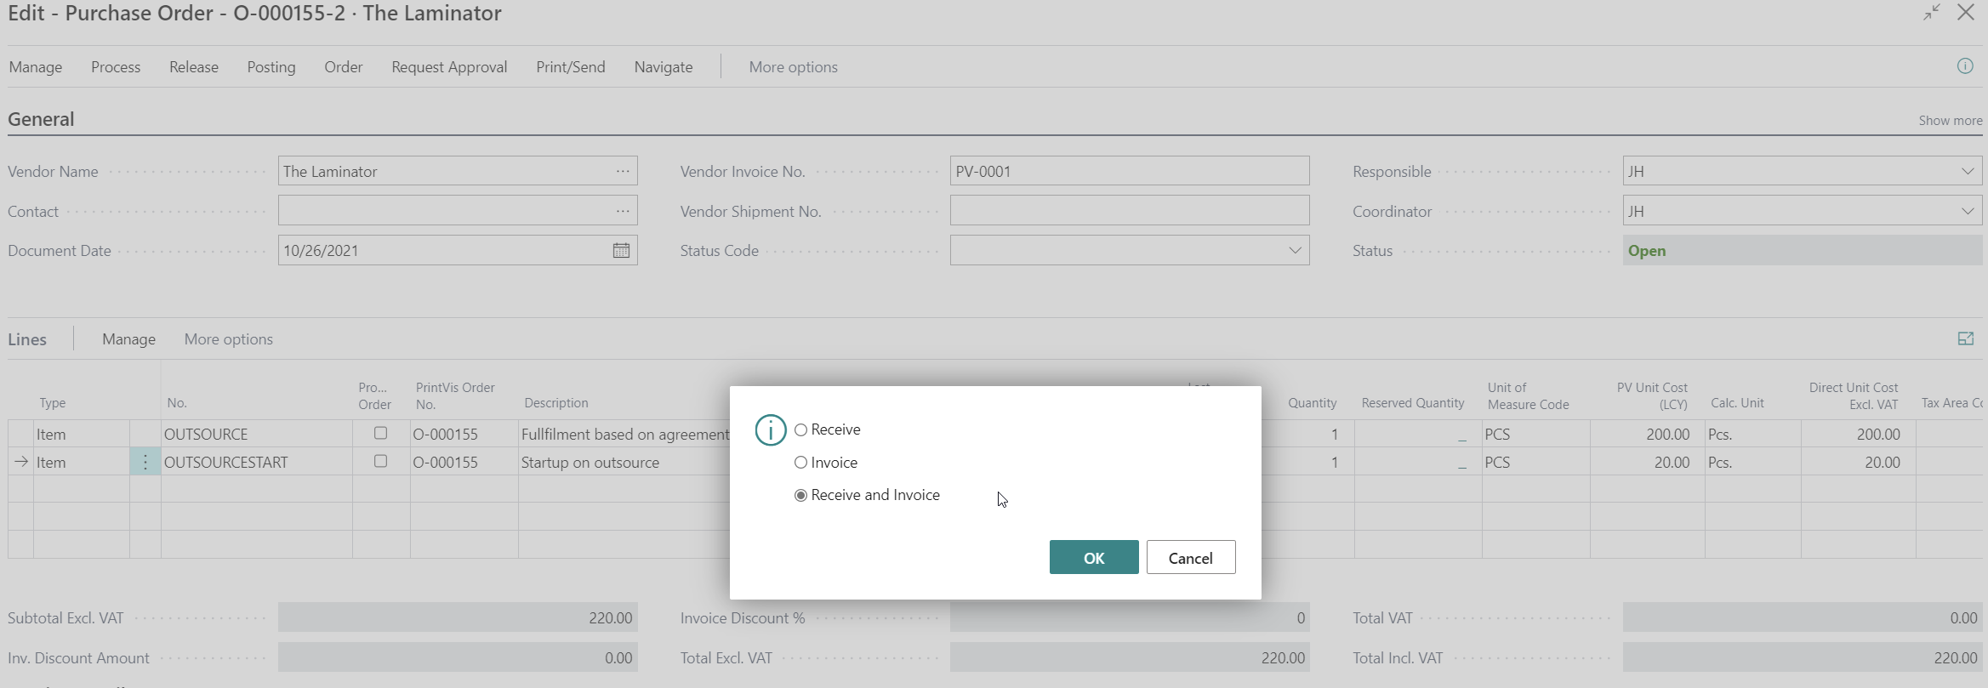The width and height of the screenshot is (1988, 688).
Task: Click Show more in General section
Action: point(1951,121)
